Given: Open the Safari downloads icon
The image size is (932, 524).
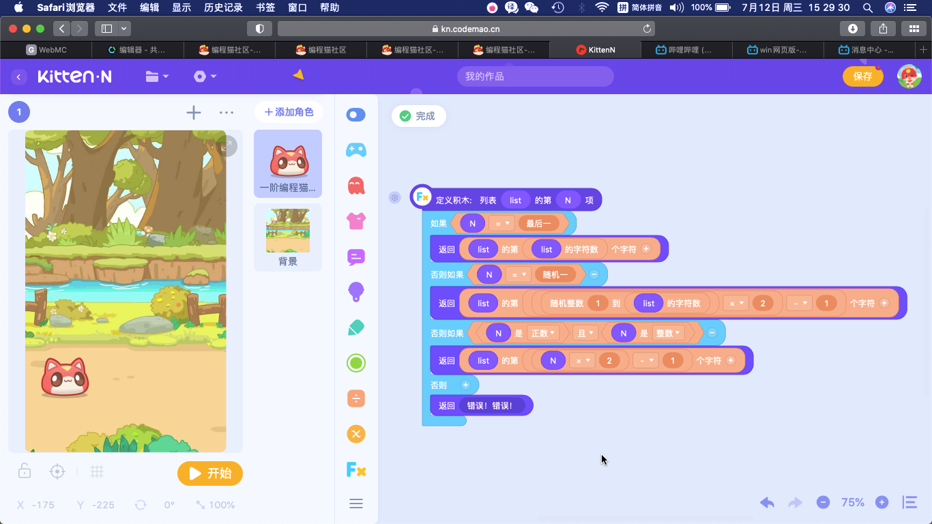Looking at the screenshot, I should [x=853, y=29].
